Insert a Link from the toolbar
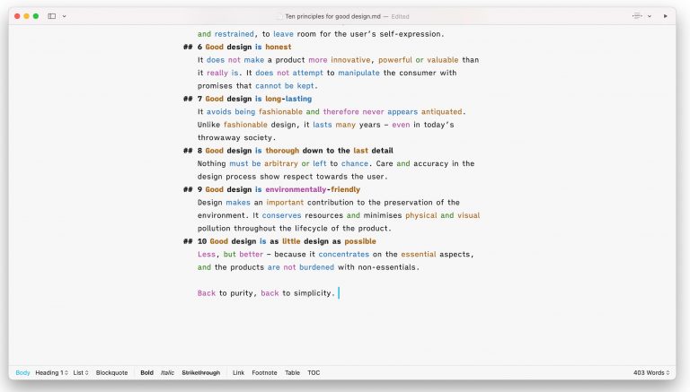The image size is (690, 392). coord(238,372)
